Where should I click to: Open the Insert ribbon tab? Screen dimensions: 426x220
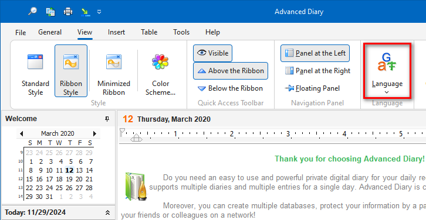point(116,32)
